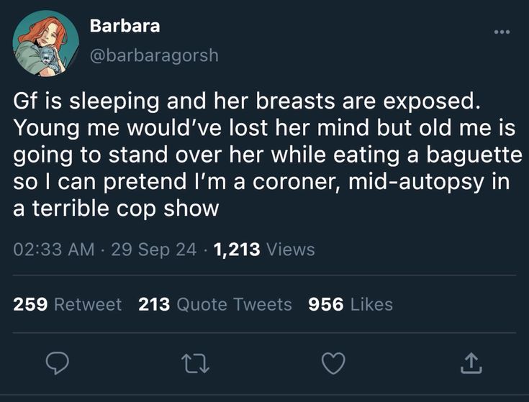529x402 pixels.
Task: Open the @barbaragorsh handle link
Action: [x=153, y=55]
